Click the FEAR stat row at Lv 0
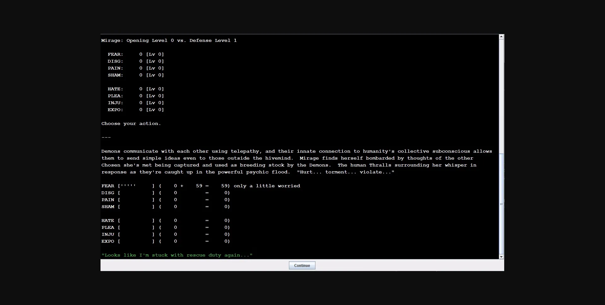The image size is (605, 305). [x=135, y=54]
